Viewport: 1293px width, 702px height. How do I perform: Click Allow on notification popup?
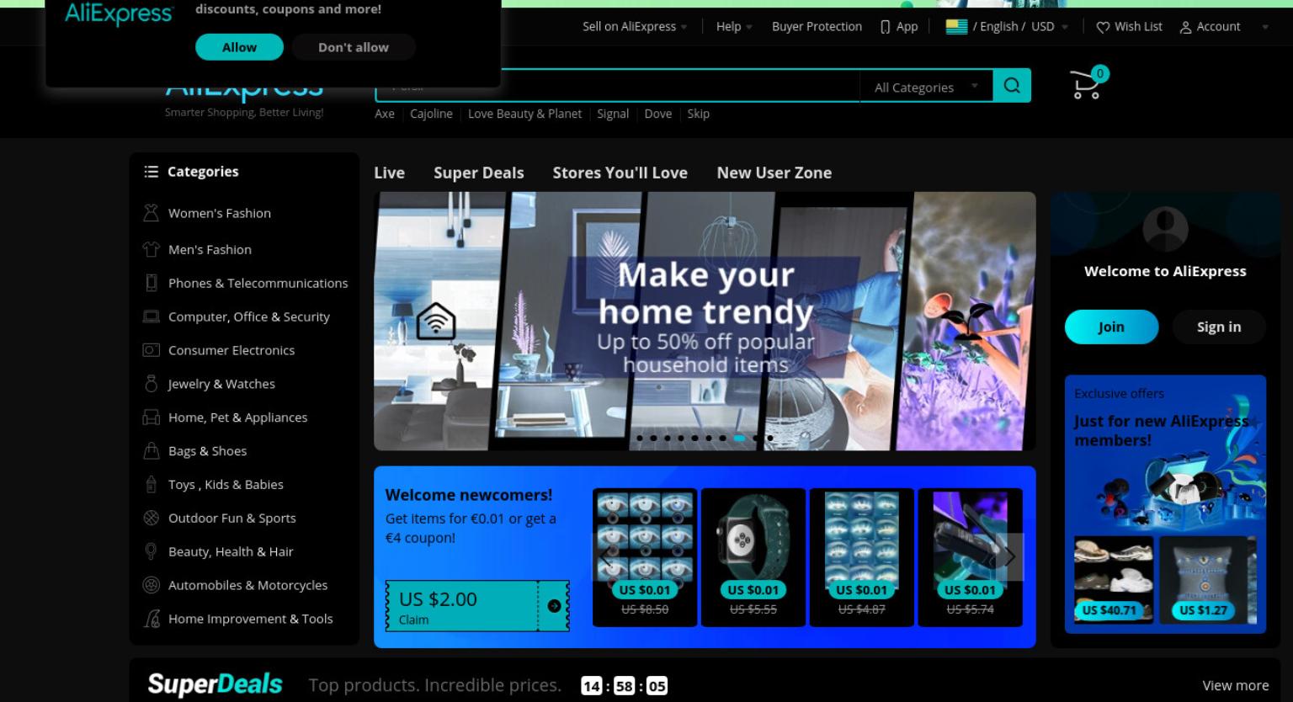pos(239,47)
